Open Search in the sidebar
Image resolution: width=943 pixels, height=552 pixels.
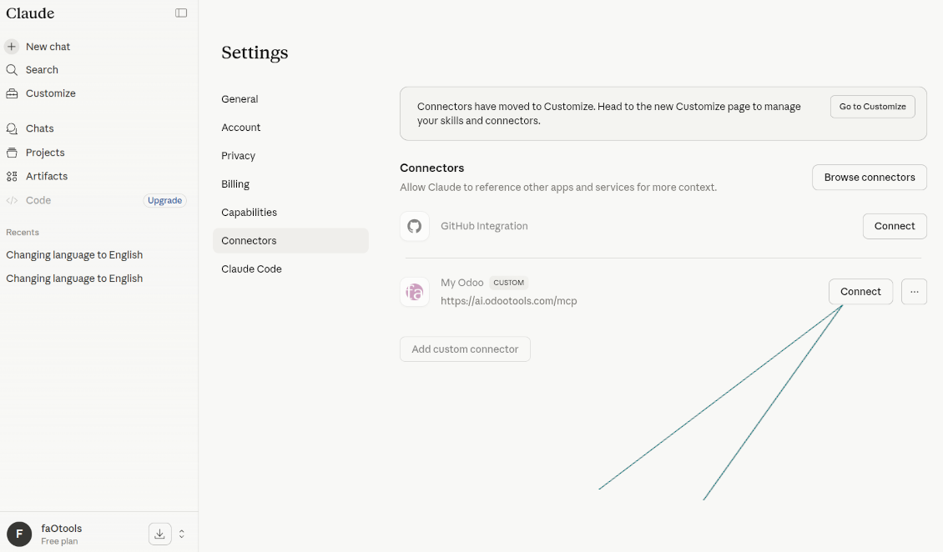[40, 69]
